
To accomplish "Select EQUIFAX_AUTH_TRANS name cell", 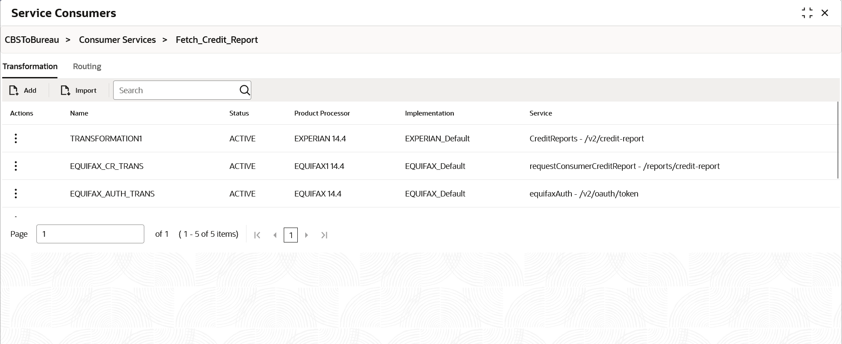I will pyautogui.click(x=112, y=194).
